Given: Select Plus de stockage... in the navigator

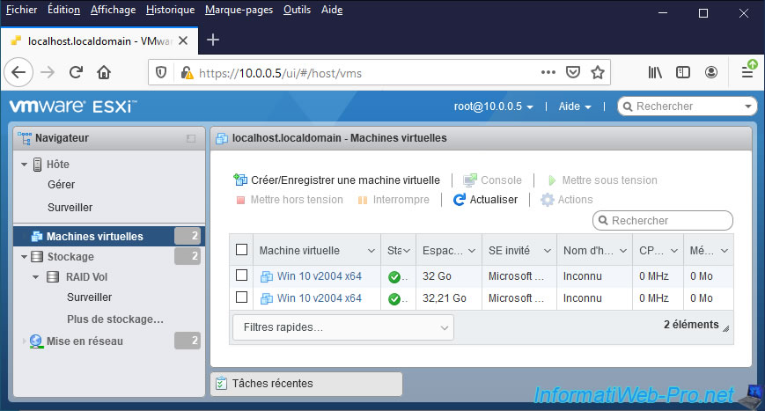Looking at the screenshot, I should tap(115, 319).
